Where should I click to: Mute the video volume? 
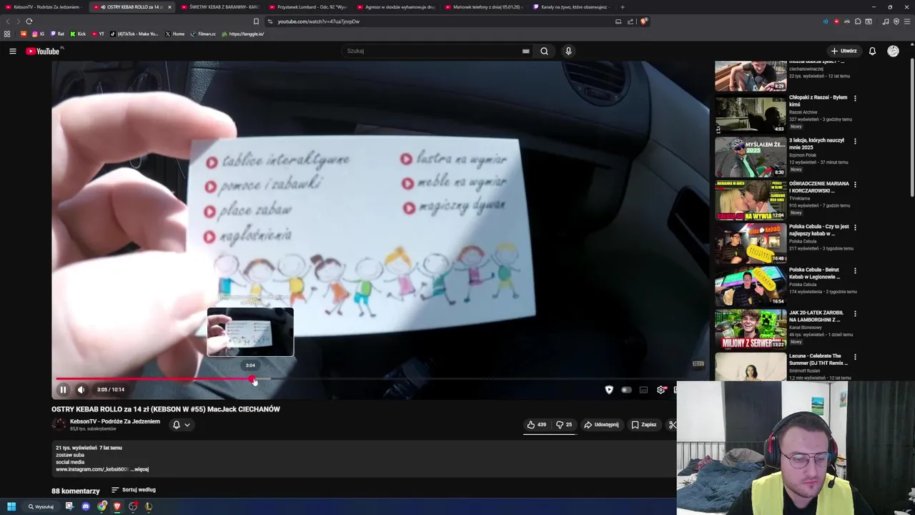pos(81,390)
